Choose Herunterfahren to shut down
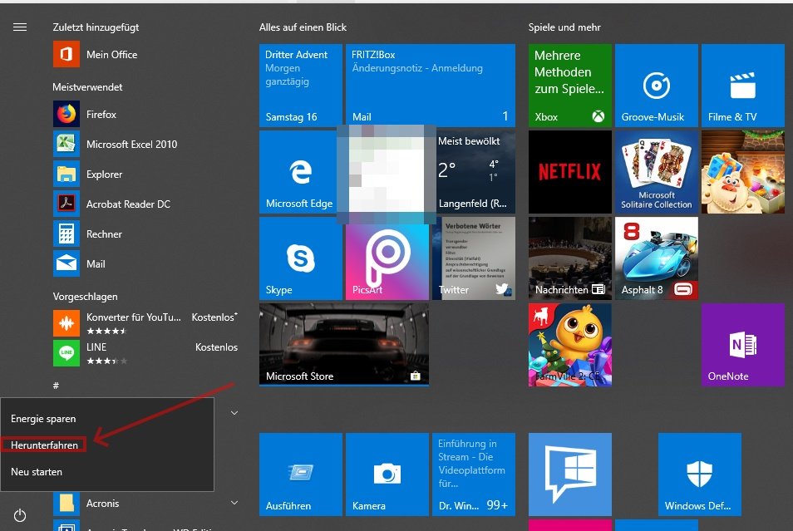793x531 pixels. point(107,445)
